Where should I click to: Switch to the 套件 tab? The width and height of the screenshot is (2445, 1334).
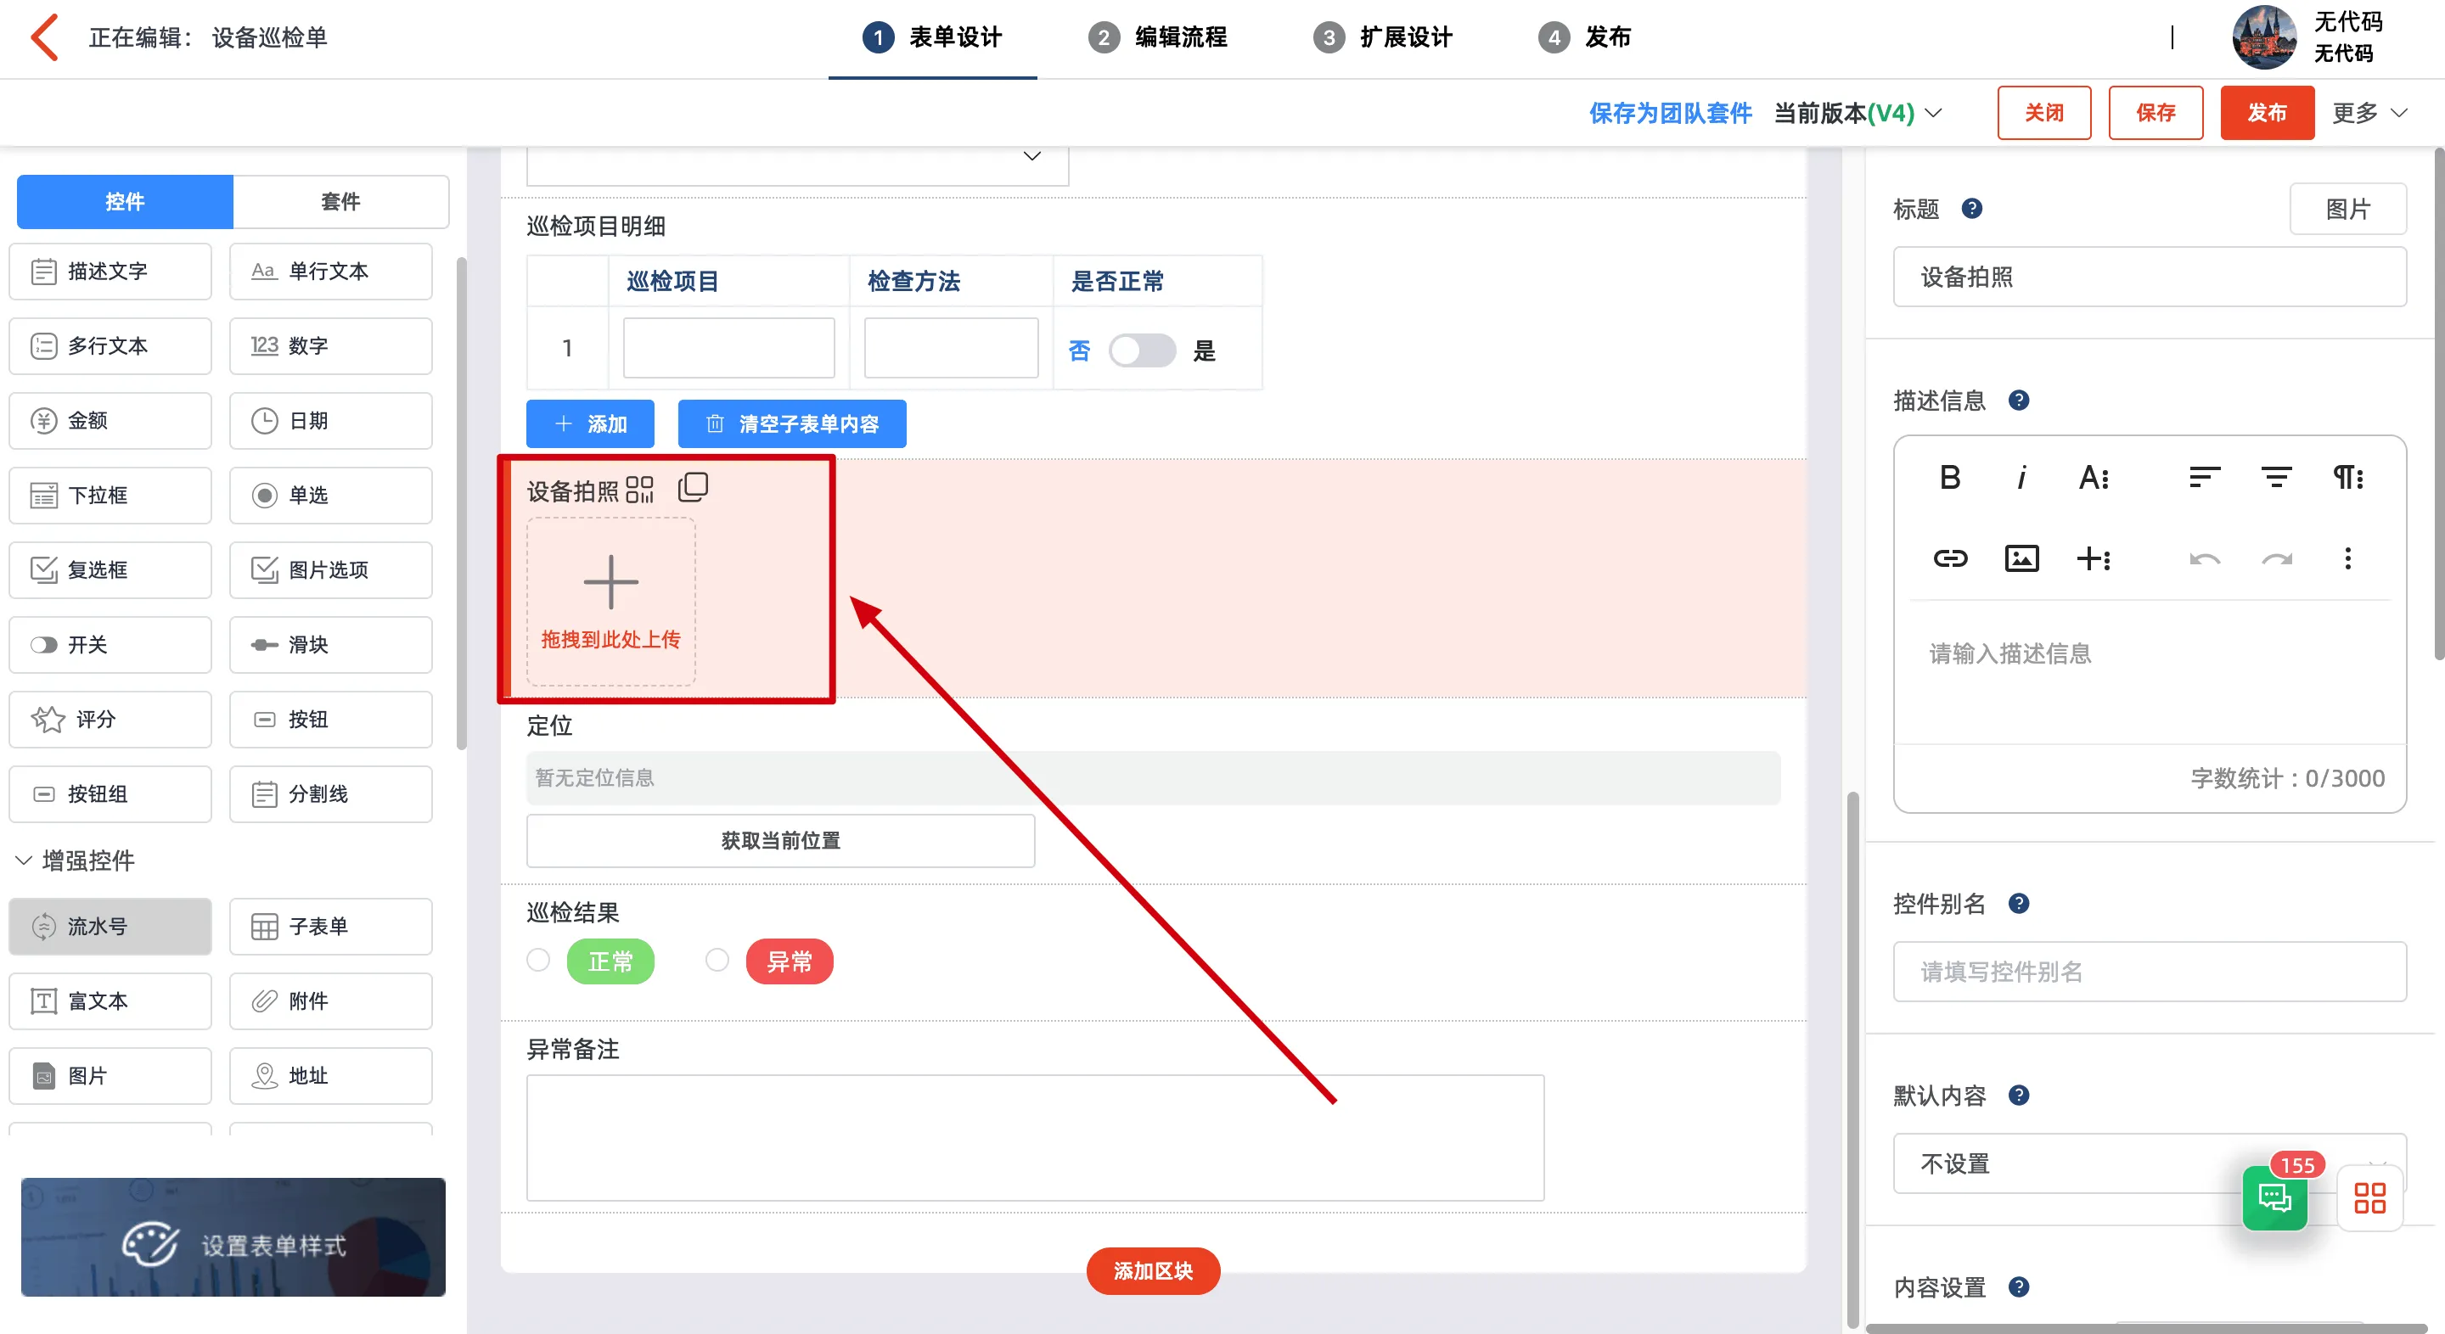coord(340,201)
